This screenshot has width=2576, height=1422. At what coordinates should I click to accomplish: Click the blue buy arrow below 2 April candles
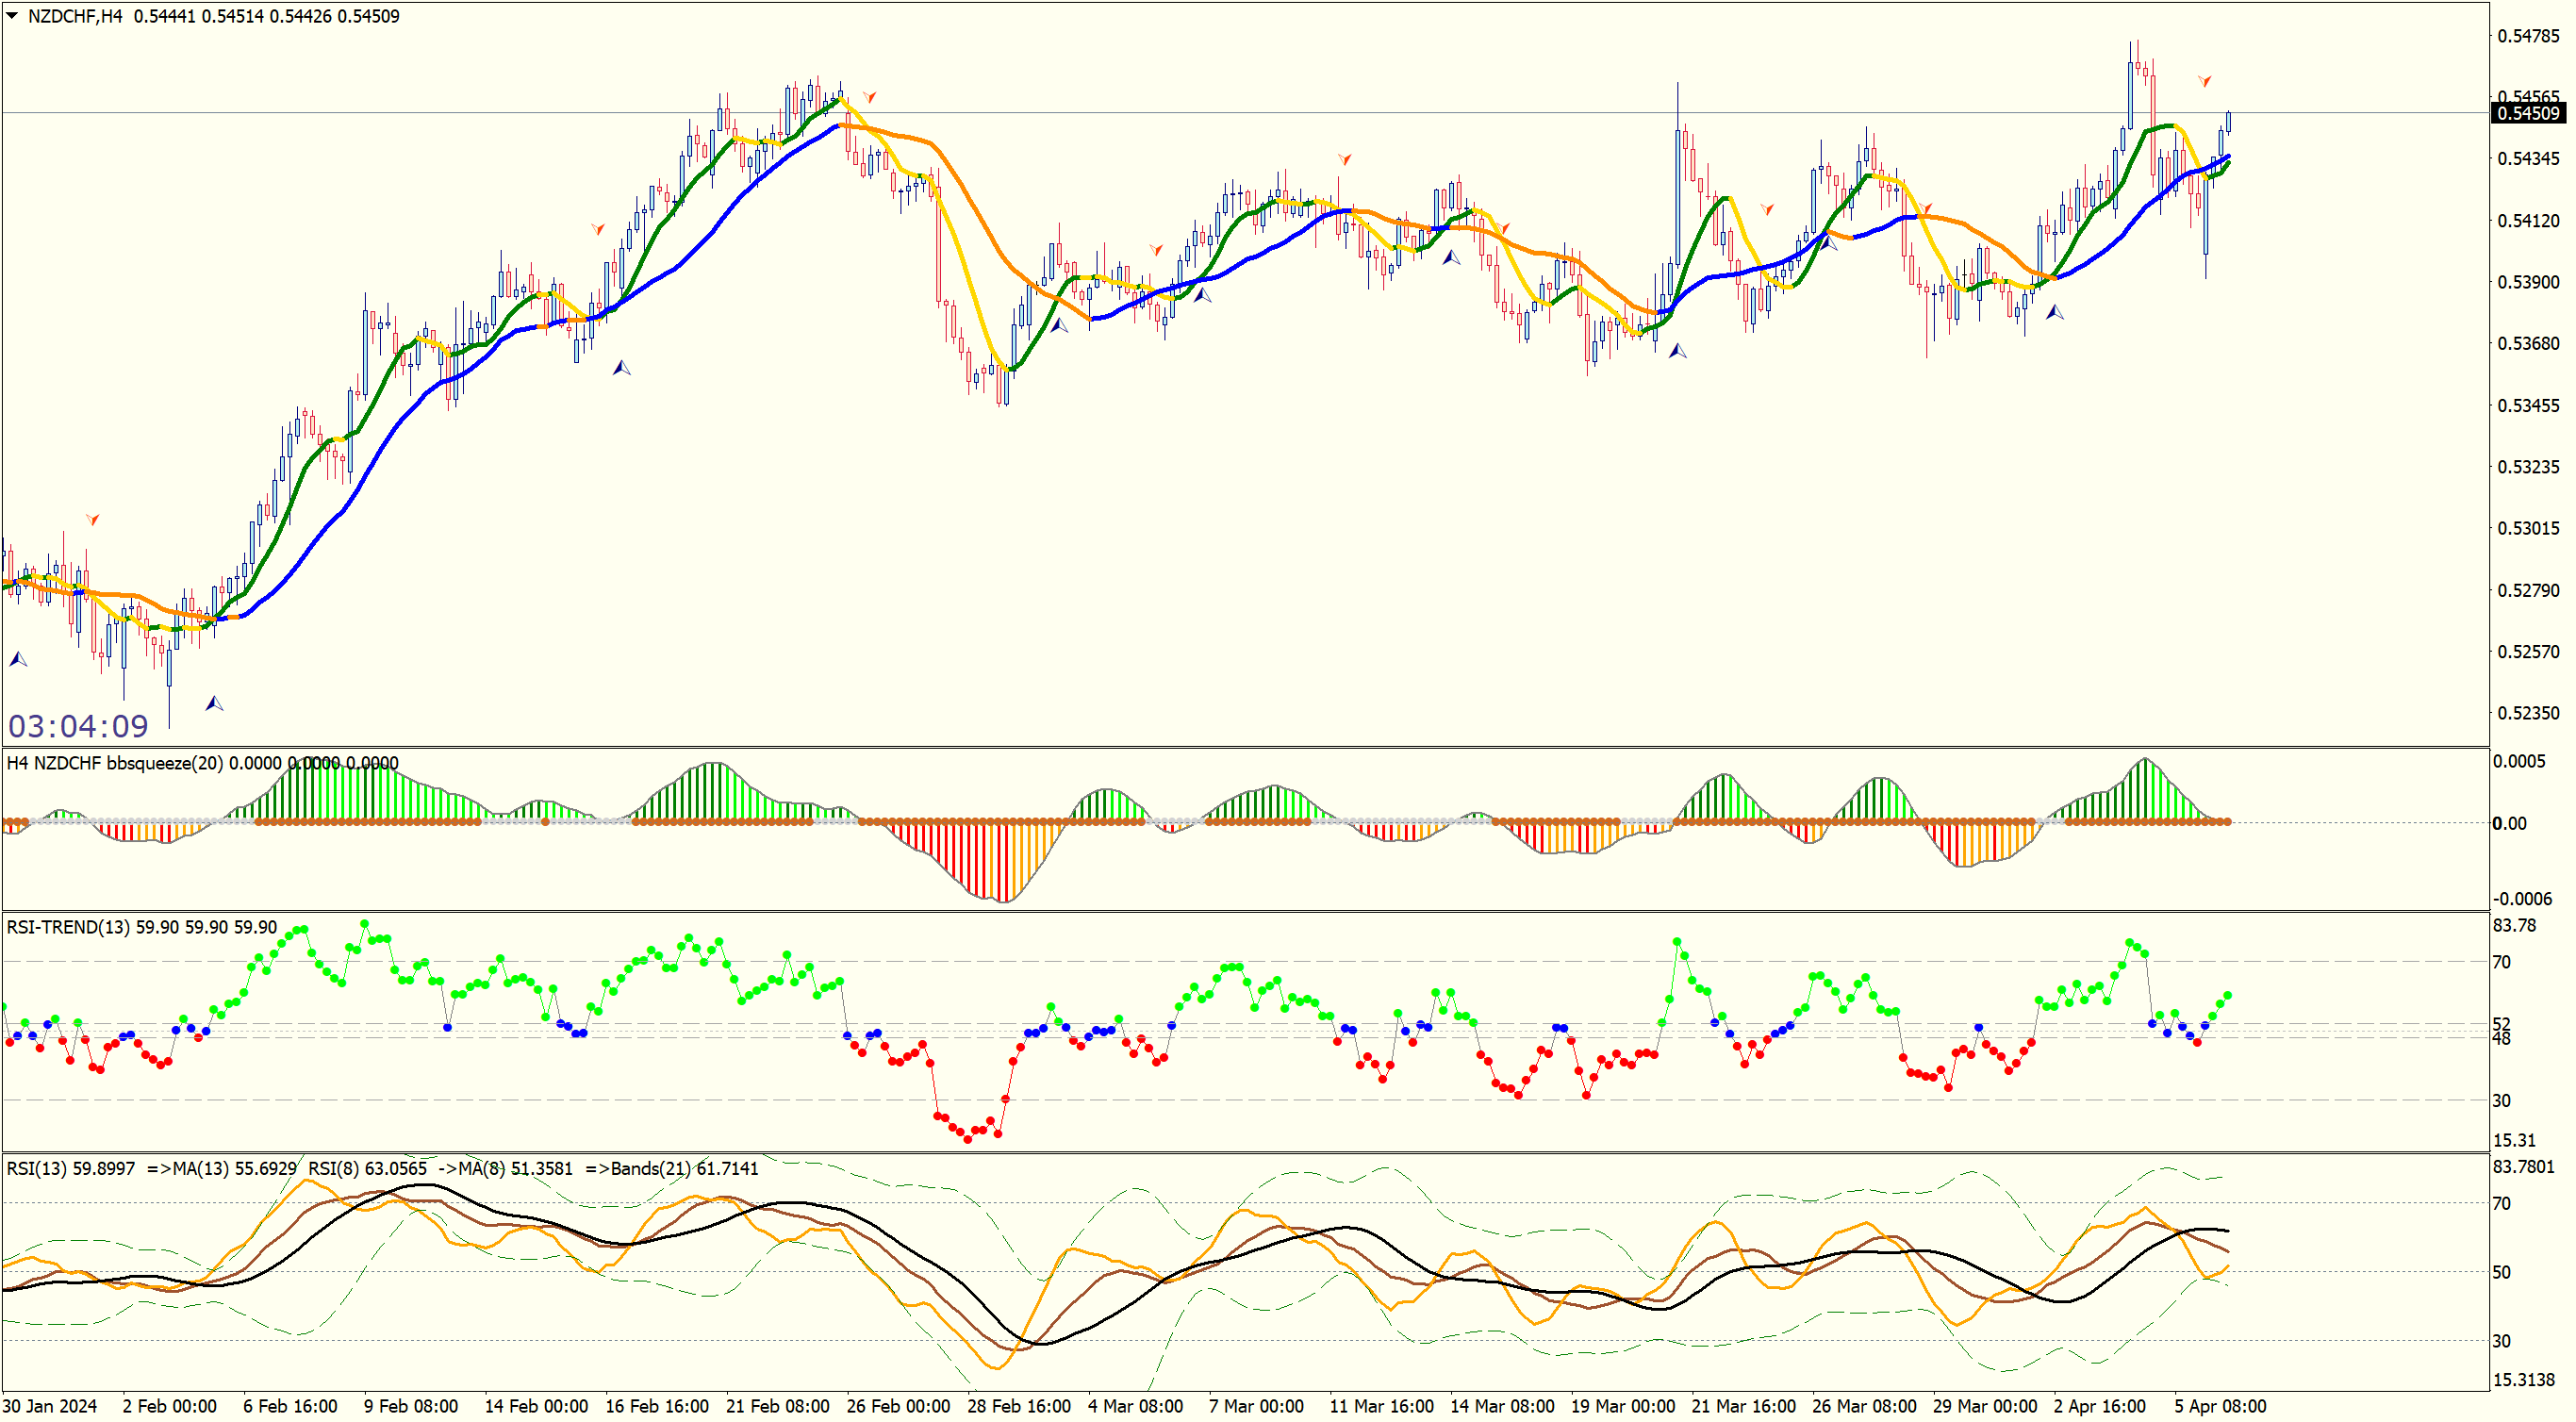[2054, 313]
